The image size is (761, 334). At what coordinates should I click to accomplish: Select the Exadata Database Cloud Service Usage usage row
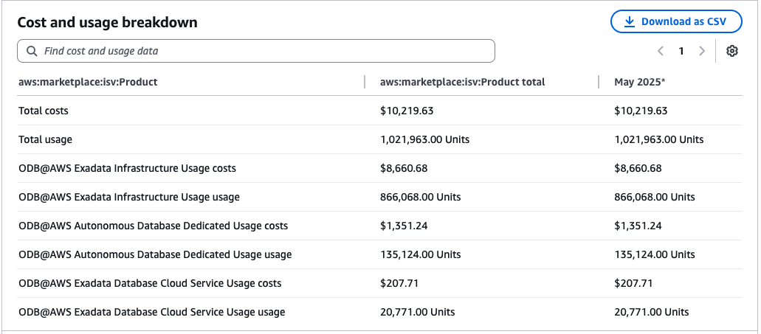click(151, 312)
